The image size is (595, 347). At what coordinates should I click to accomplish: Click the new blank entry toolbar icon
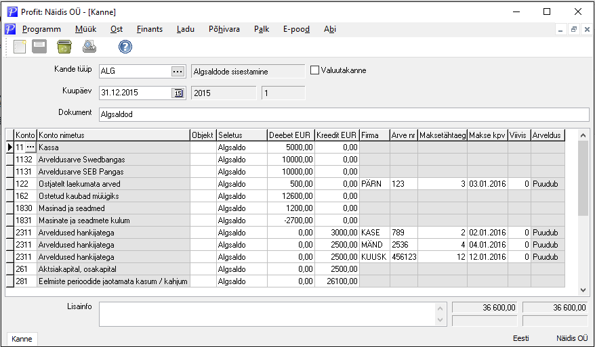tap(20, 47)
